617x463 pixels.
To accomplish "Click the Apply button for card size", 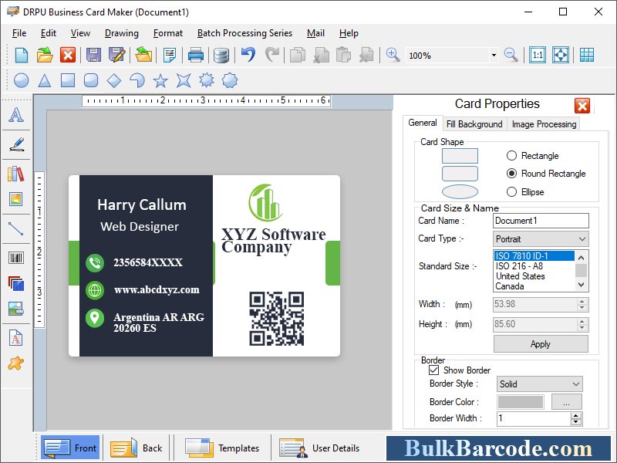I will 540,344.
